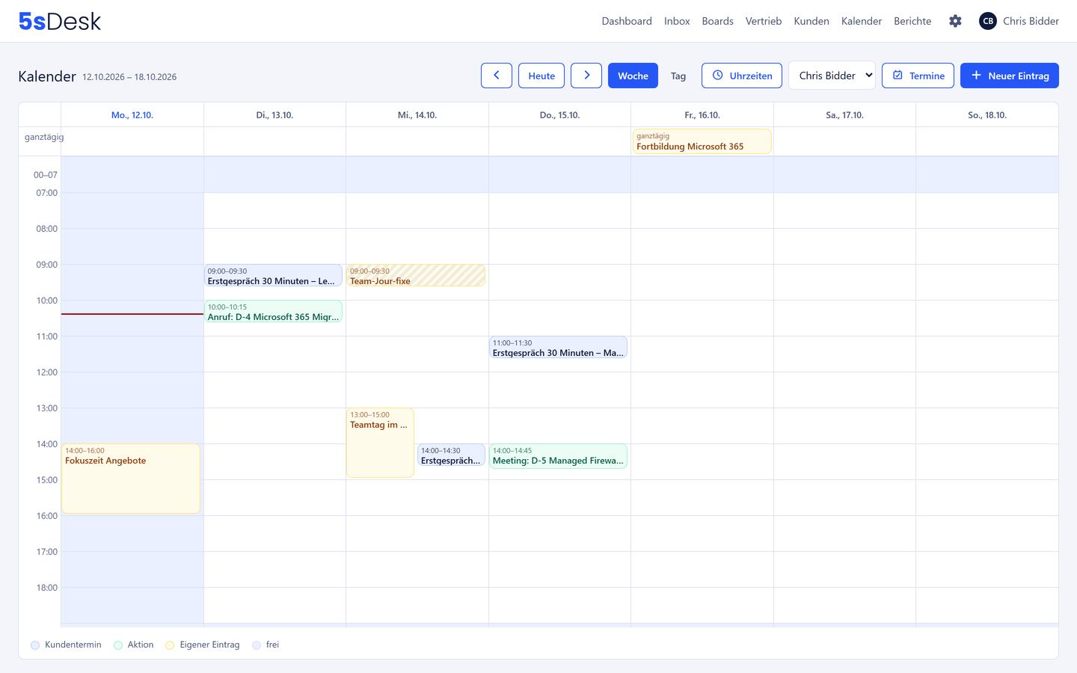Select the Mi., 14.10. day header
This screenshot has height=673, width=1077.
click(x=417, y=115)
